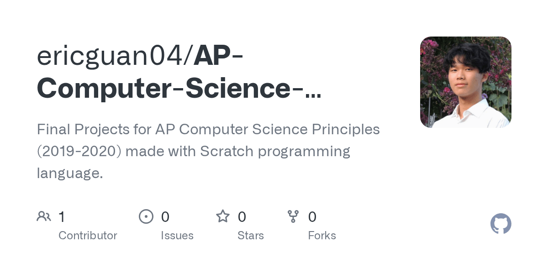Select the Stars label
Image resolution: width=548 pixels, height=274 pixels.
click(251, 236)
